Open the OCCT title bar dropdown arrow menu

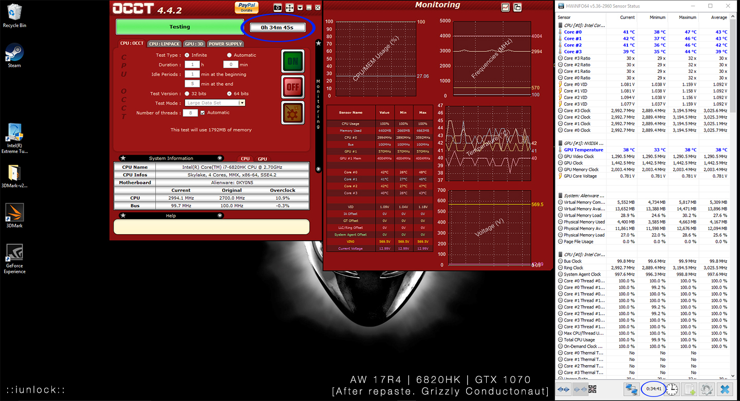tap(300, 8)
